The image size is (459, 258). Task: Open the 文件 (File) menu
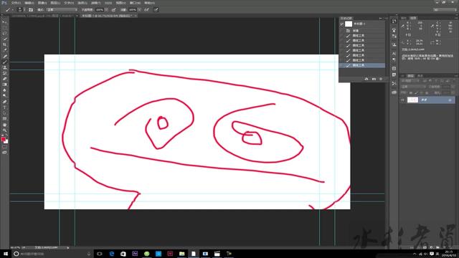coord(16,3)
